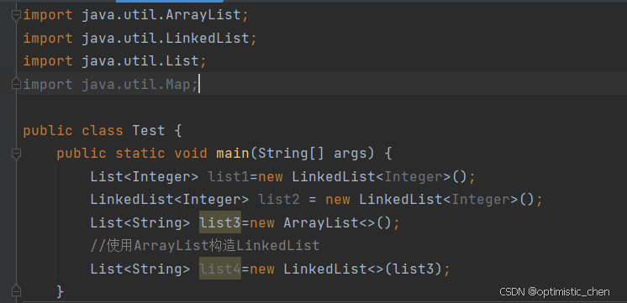Click the fold end marker at main's closing brace
627x303 pixels.
(16, 290)
